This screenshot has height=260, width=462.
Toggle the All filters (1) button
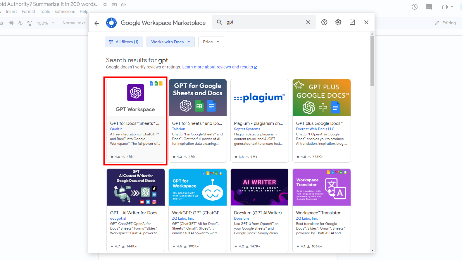tap(124, 42)
